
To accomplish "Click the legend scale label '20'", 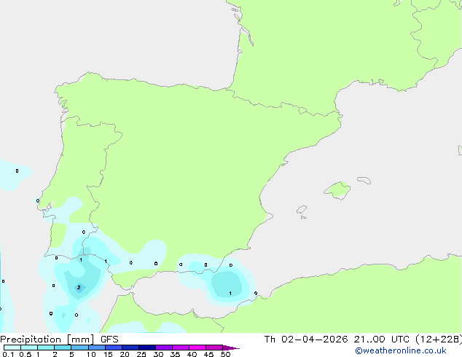I will point(125,354).
